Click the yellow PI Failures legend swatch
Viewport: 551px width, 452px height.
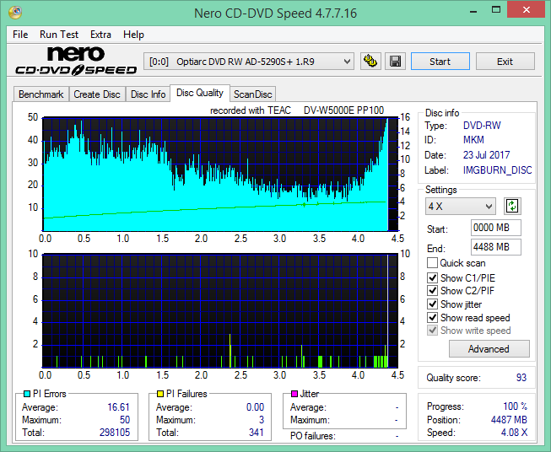(160, 394)
